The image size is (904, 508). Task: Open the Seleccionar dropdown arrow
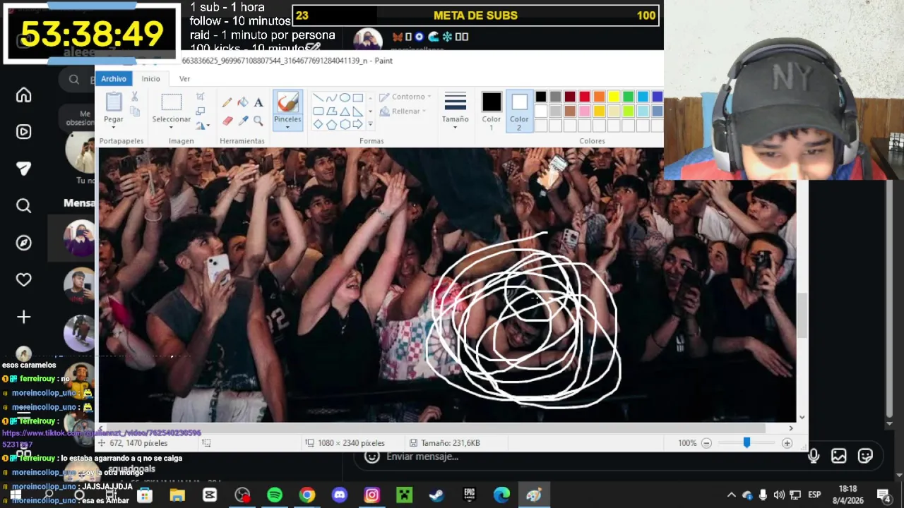tap(172, 127)
